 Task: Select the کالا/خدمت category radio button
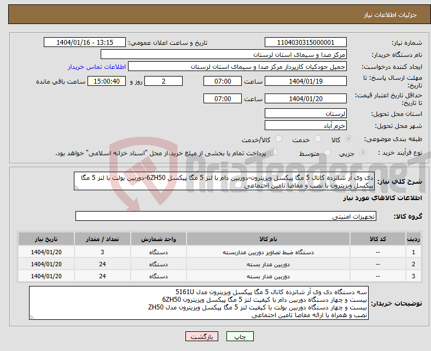tap(278, 139)
